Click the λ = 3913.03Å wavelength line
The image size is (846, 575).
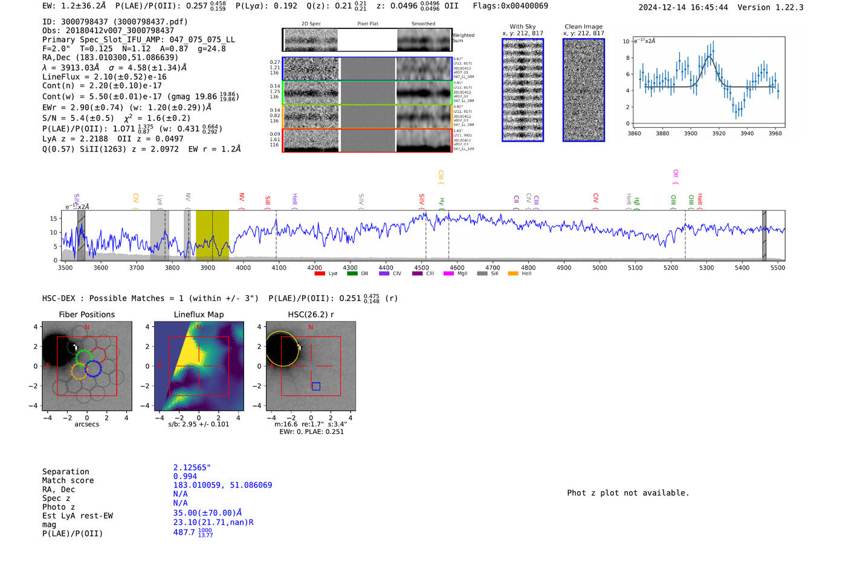point(115,68)
